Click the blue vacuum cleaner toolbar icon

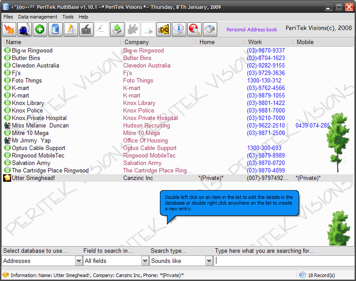[24, 29]
